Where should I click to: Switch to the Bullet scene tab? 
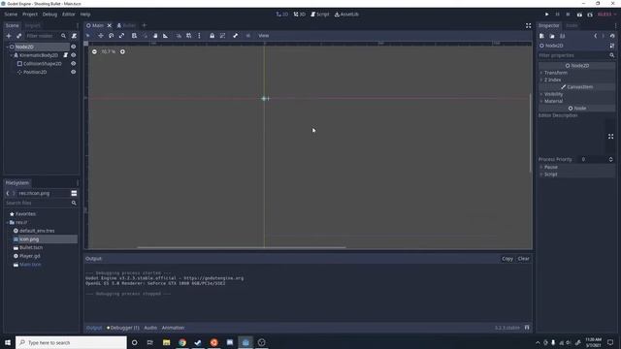coord(126,25)
